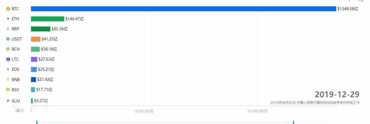Click the left timeline range handle
Viewport: 370px width, 124px height.
coord(37,122)
